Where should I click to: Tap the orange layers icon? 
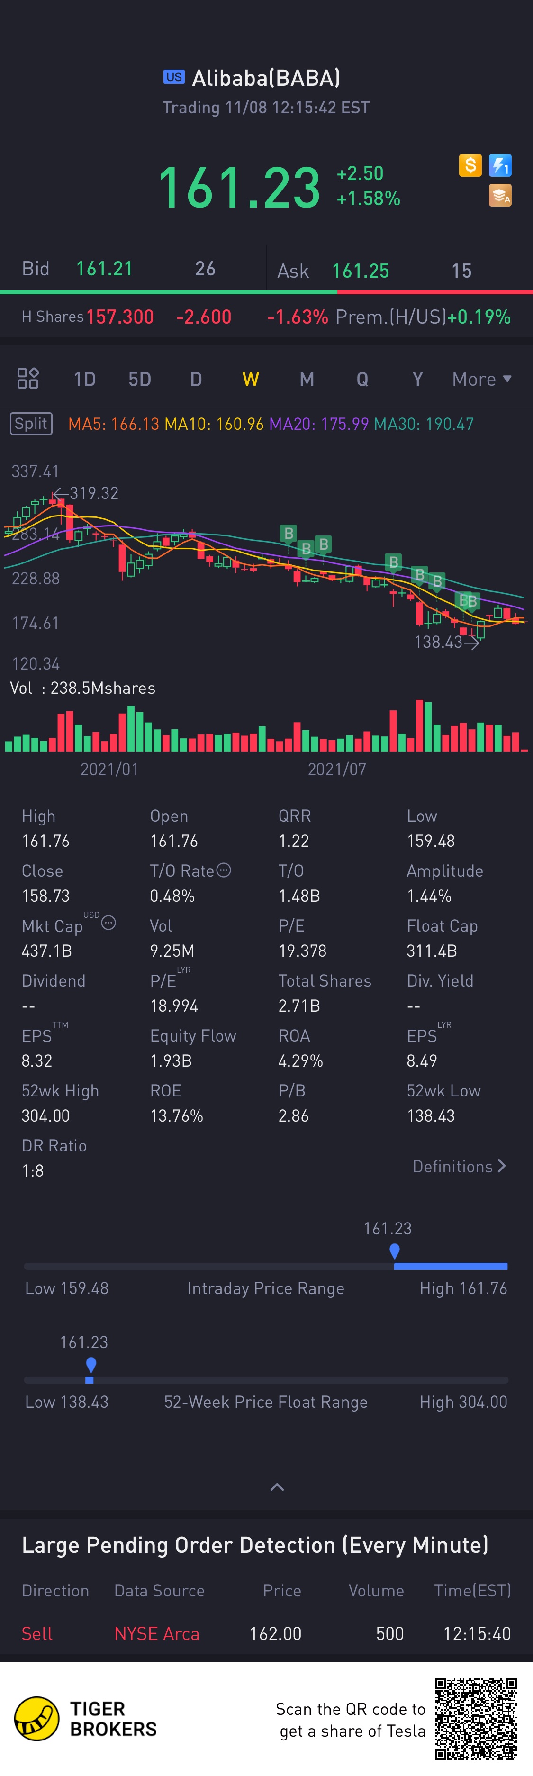pyautogui.click(x=500, y=196)
